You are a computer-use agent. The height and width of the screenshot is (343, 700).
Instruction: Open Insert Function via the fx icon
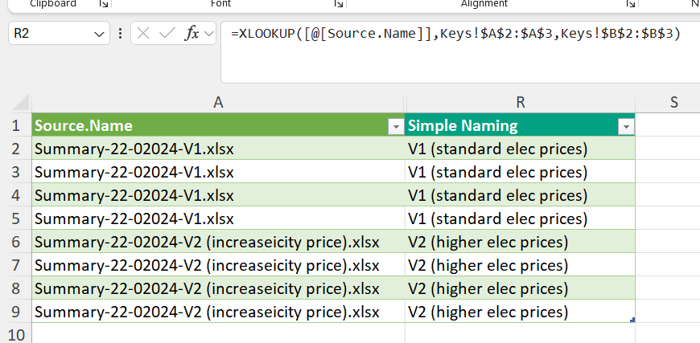coord(191,34)
